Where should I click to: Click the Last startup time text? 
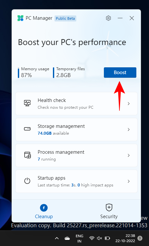click(75, 185)
